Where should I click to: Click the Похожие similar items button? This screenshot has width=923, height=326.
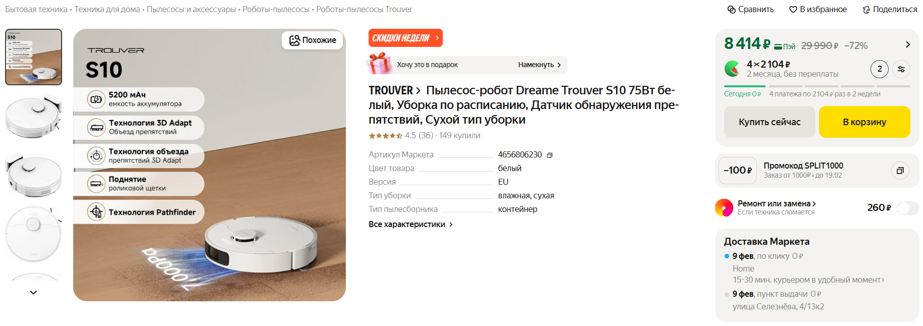(313, 40)
